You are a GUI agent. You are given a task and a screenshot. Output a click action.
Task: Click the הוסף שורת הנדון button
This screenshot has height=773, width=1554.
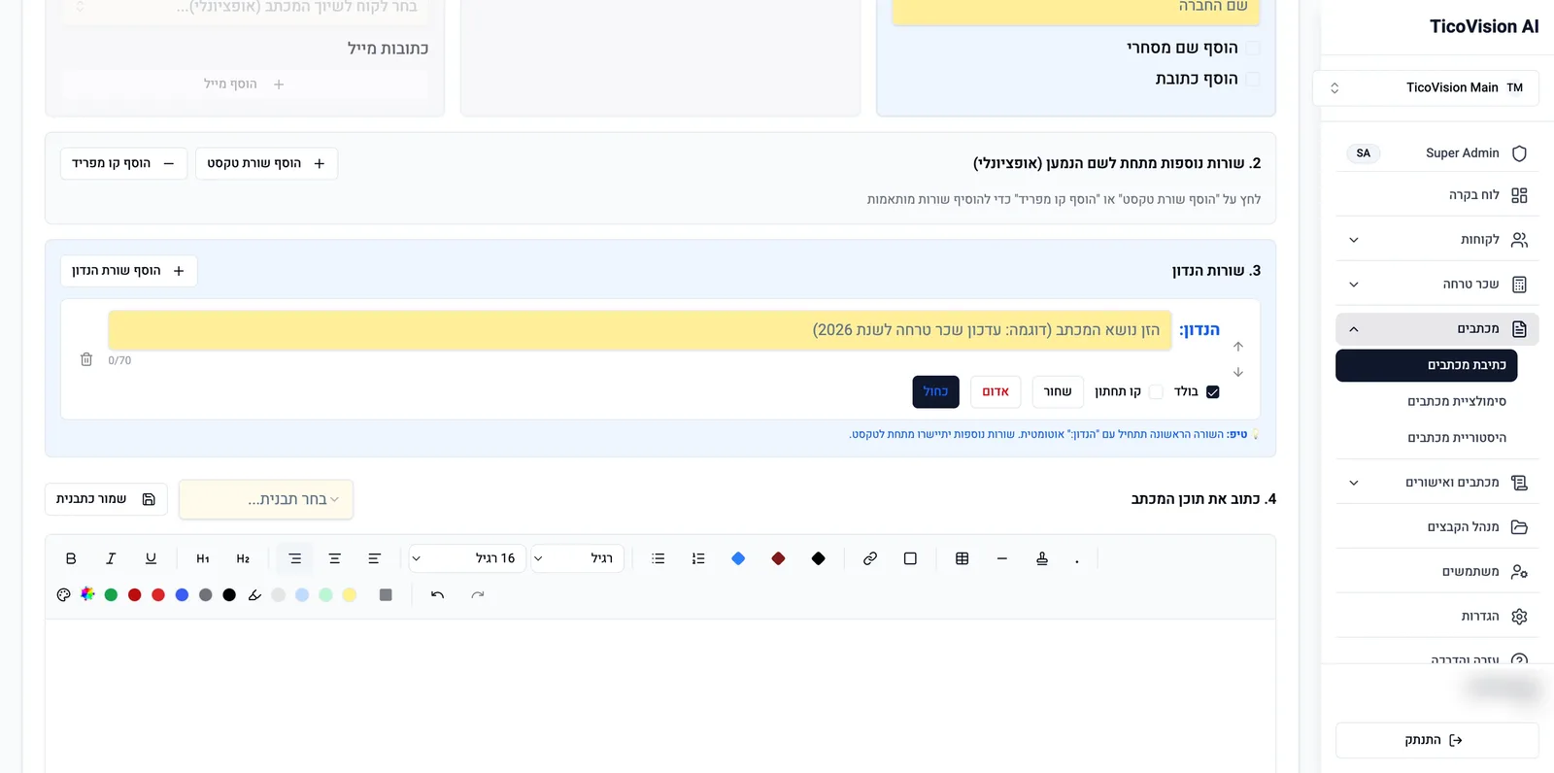pyautogui.click(x=128, y=271)
